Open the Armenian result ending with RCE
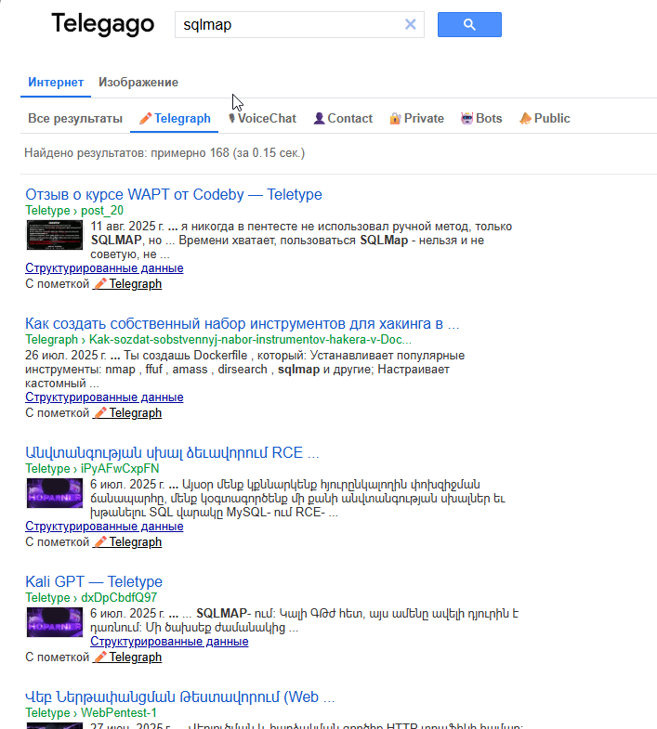The height and width of the screenshot is (729, 657). point(172,453)
